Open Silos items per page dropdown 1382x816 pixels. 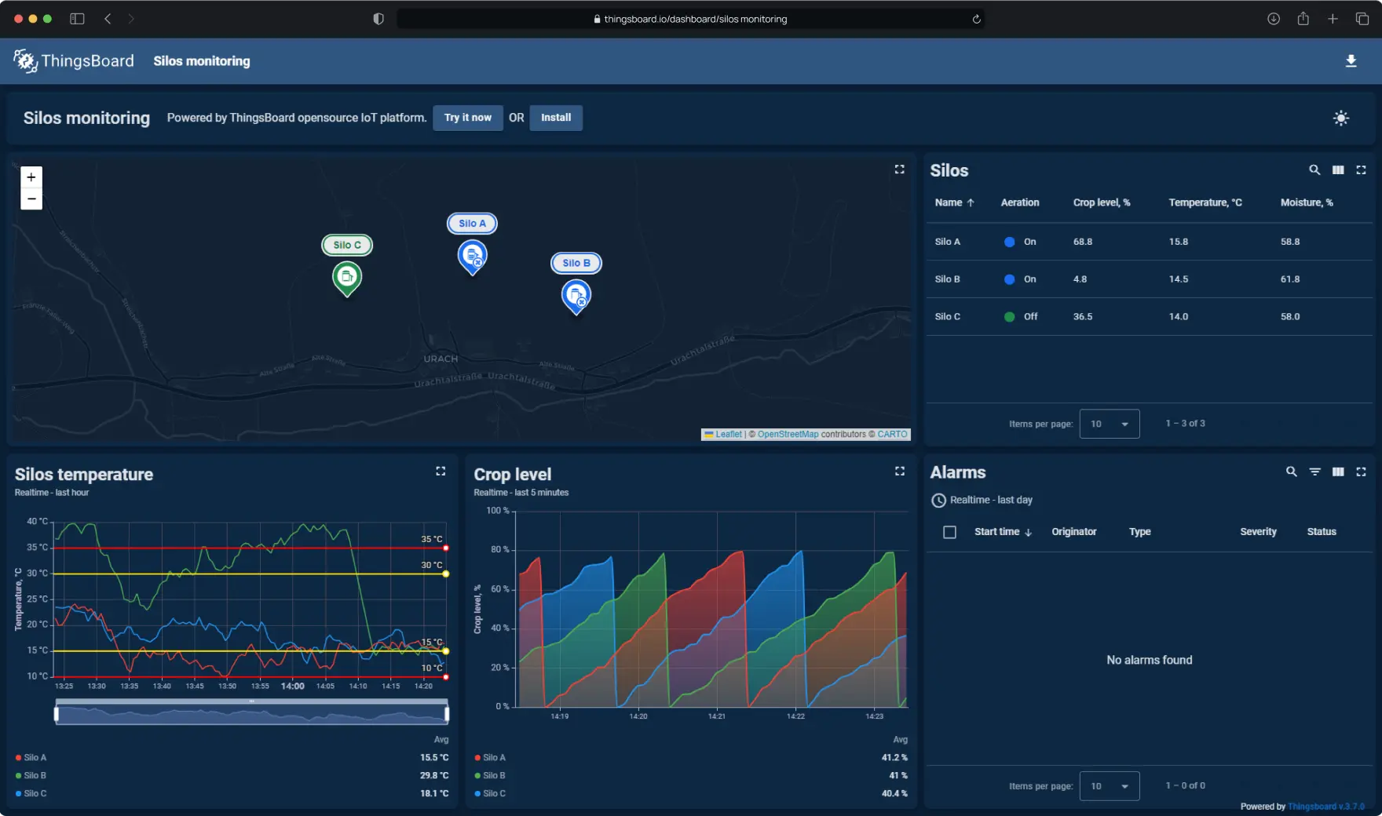pos(1110,424)
